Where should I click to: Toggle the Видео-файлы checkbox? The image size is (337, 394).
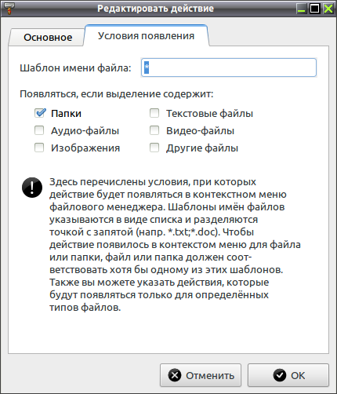[x=154, y=130]
